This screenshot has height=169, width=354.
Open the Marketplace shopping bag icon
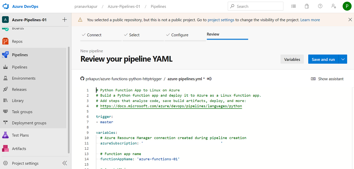coord(307,6)
